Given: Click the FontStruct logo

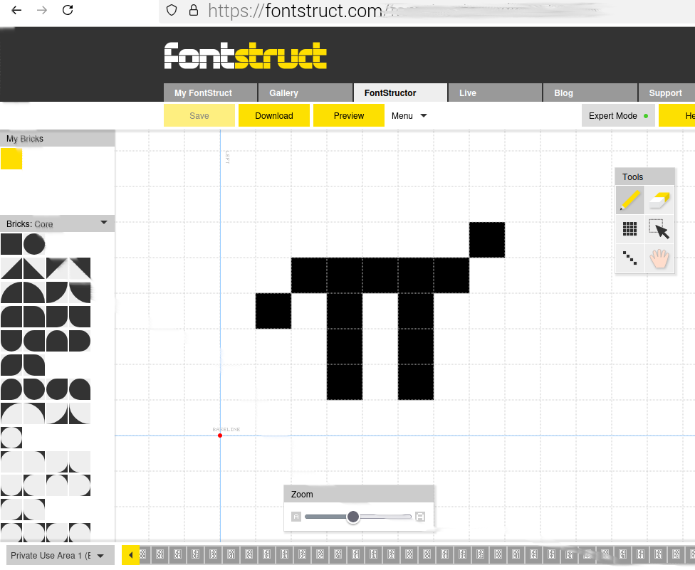Looking at the screenshot, I should (245, 56).
